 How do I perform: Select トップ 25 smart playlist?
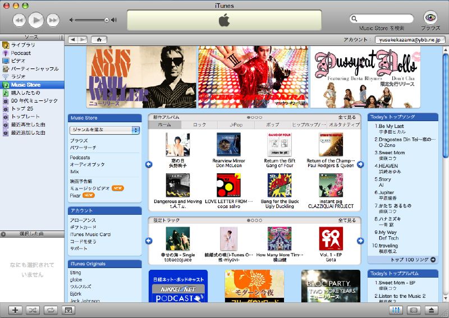tap(32, 109)
